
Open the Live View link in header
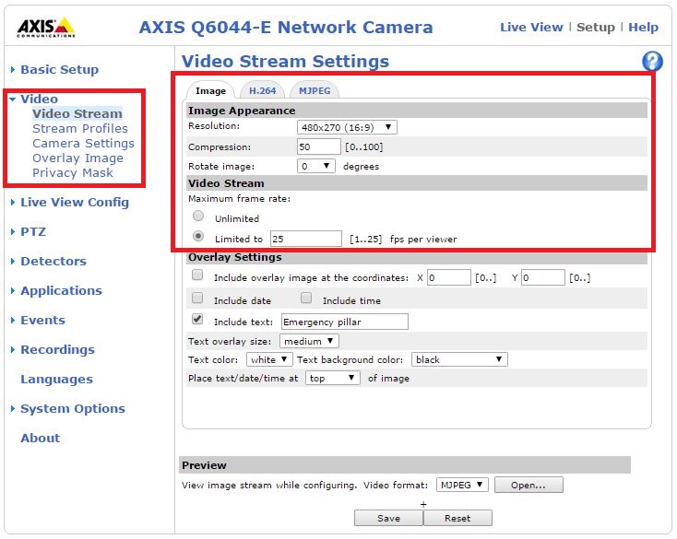532,28
